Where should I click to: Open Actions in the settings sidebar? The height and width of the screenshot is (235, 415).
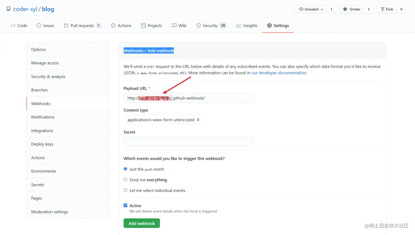(68, 158)
